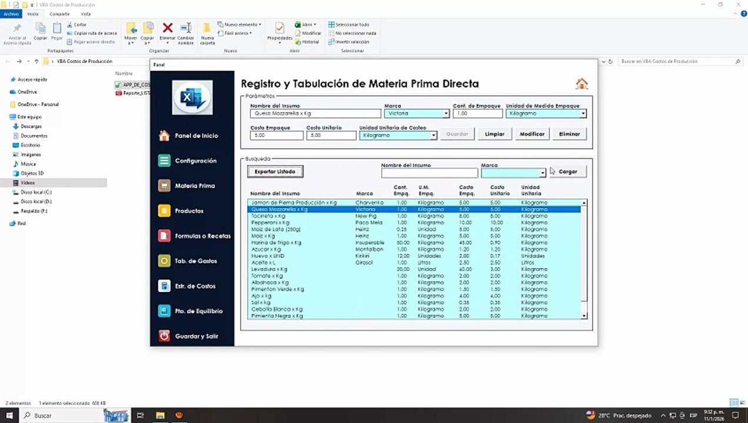Click Mover a icon in ribbon
This screenshot has width=748, height=423.
[x=131, y=28]
